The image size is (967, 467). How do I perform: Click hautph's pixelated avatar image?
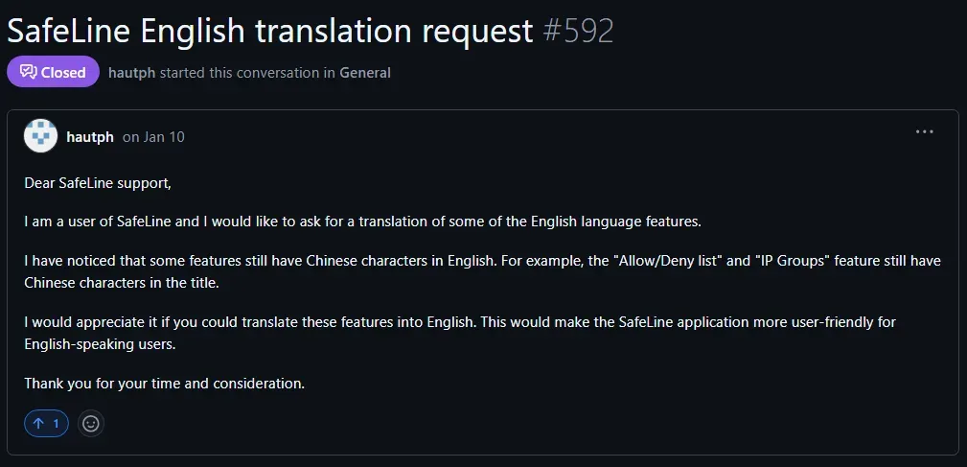(40, 136)
